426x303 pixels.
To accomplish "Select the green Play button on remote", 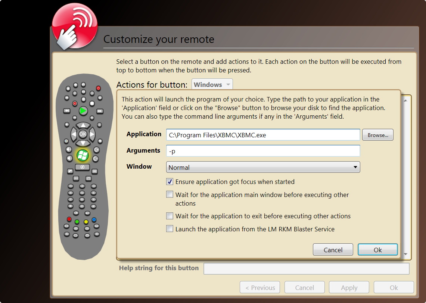I will (83, 111).
